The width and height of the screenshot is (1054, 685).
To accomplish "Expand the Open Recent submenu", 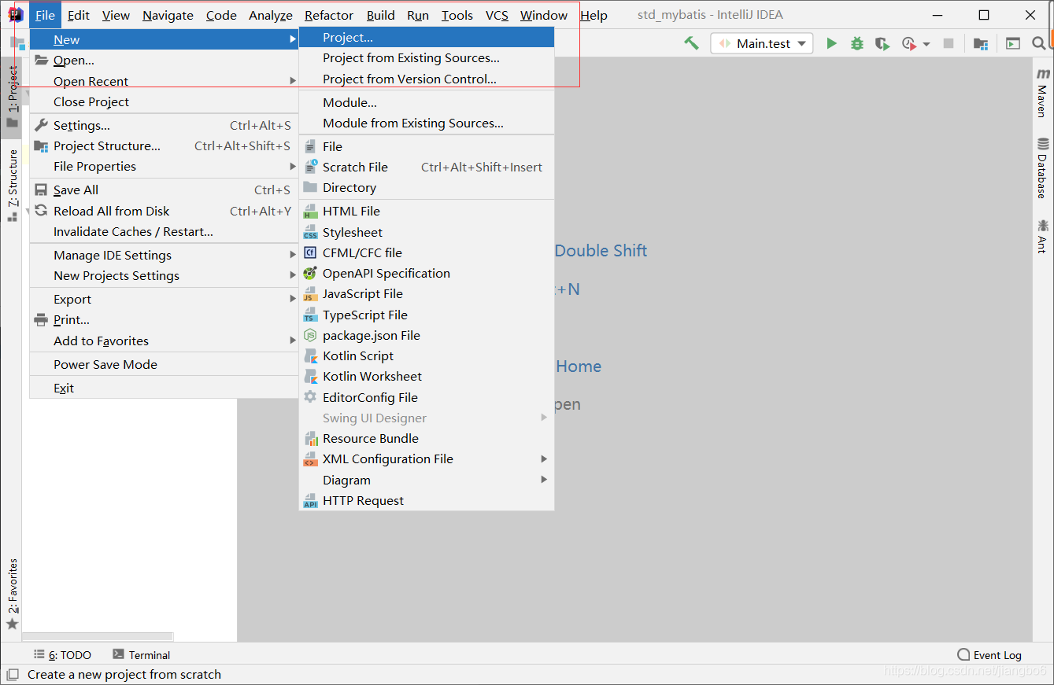I will click(x=163, y=81).
